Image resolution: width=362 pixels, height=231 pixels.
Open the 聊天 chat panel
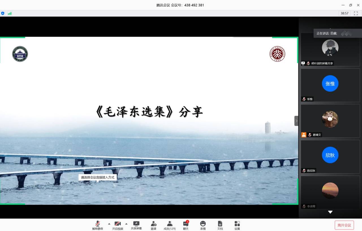point(186,224)
